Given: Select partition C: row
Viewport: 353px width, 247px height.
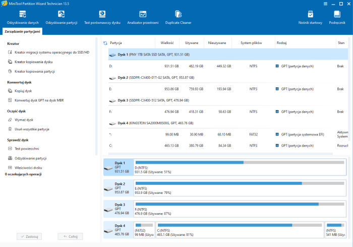Looking at the screenshot, I should 228,145.
